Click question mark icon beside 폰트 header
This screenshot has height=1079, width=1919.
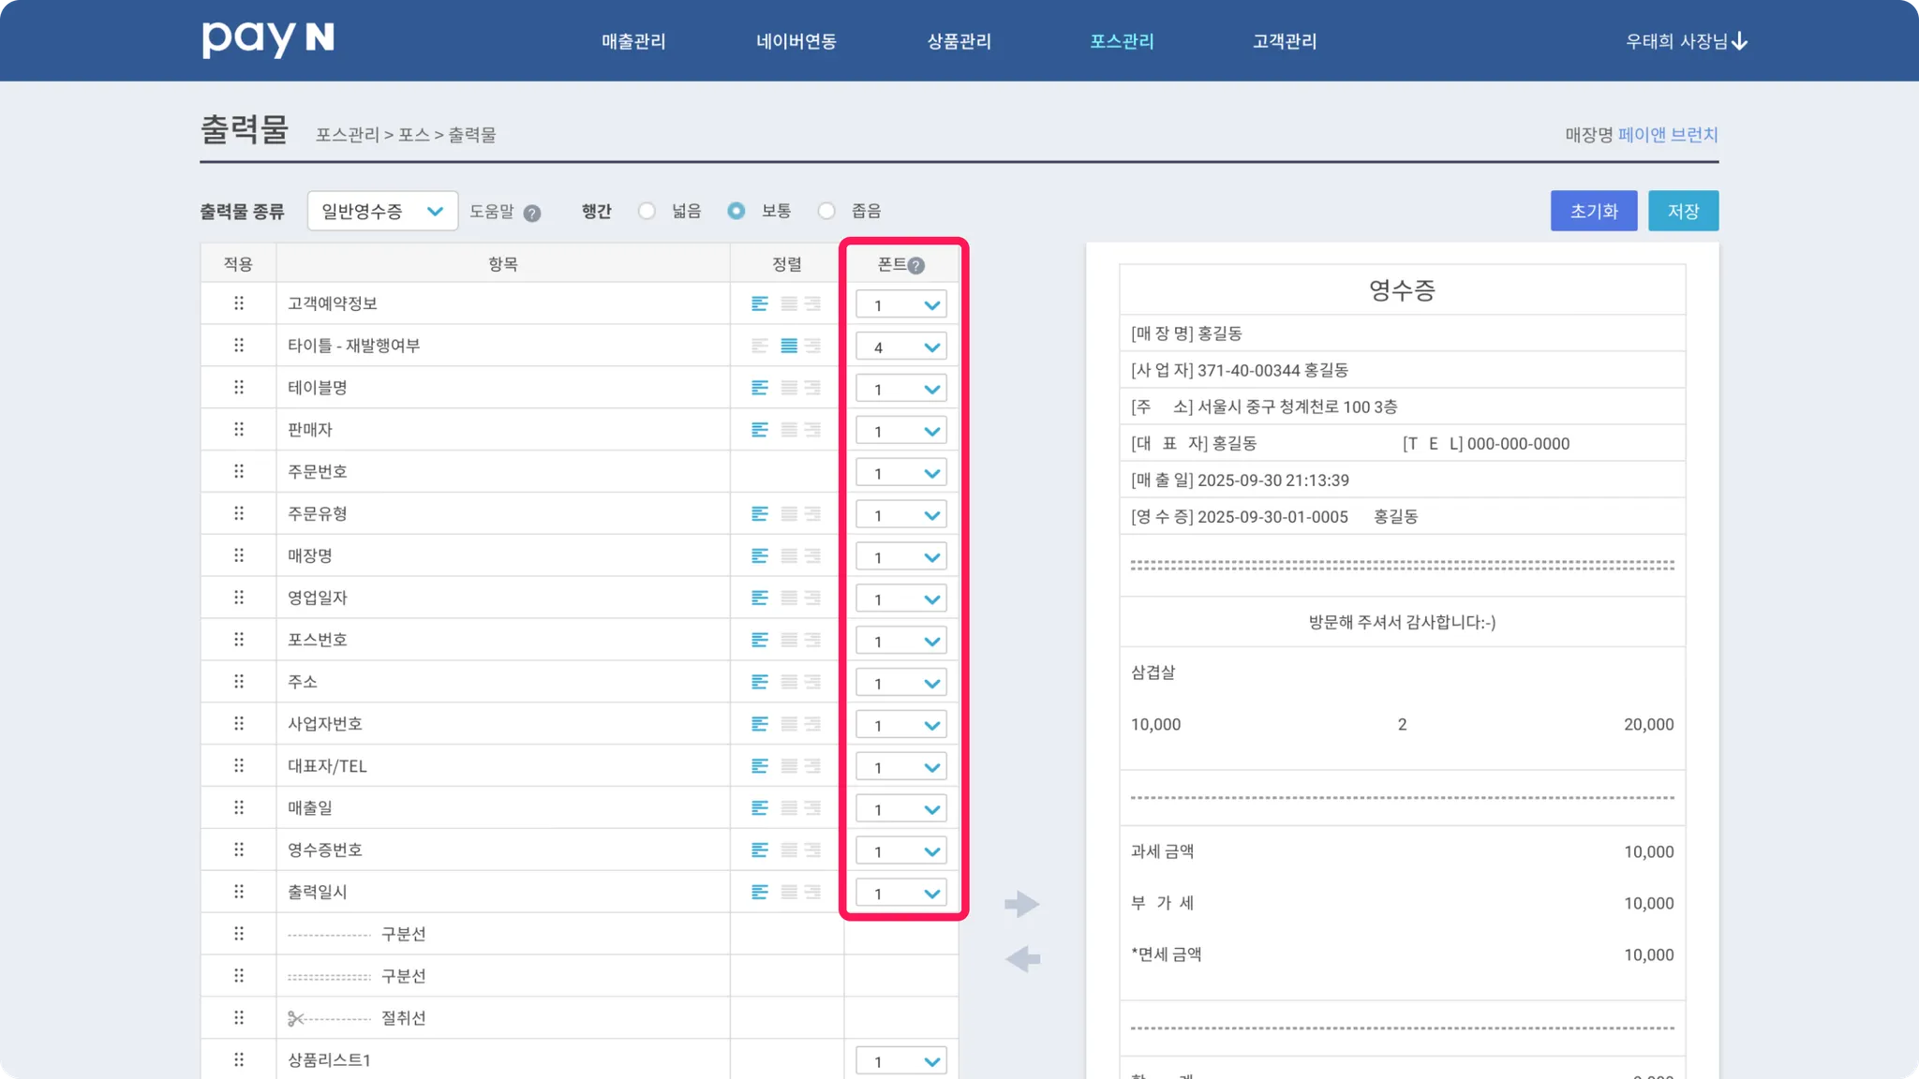click(916, 265)
